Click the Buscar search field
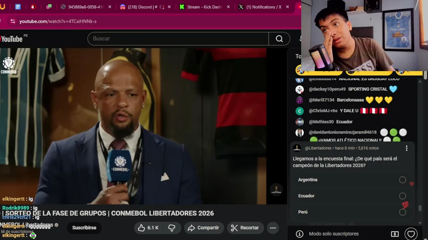The width and height of the screenshot is (428, 240). pos(178,39)
